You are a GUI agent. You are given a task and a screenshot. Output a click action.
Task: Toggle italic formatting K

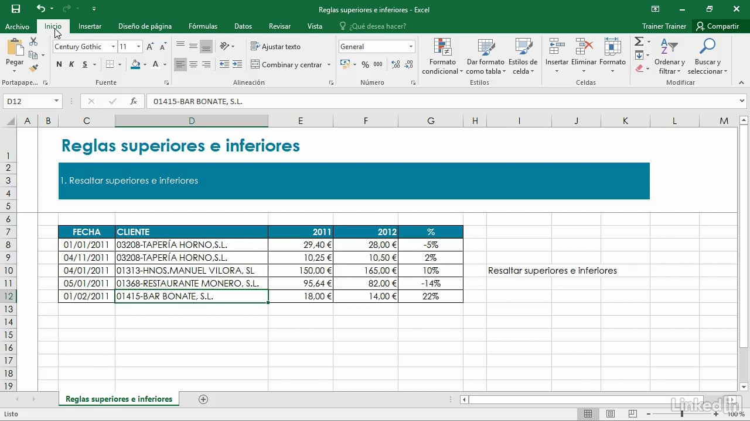click(72, 64)
